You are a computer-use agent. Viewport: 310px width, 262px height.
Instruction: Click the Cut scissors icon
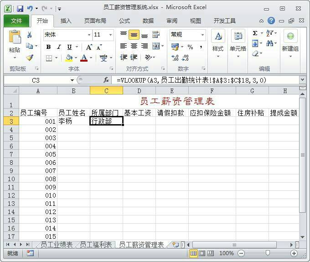click(x=30, y=35)
